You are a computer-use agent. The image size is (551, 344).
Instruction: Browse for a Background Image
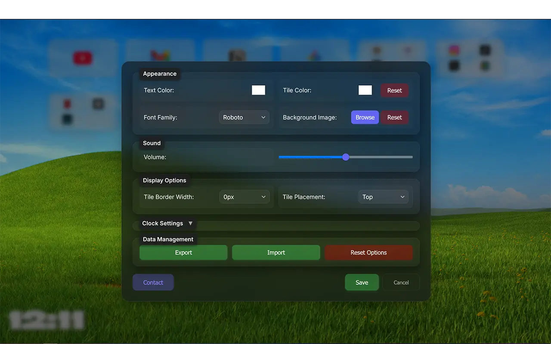[x=365, y=117]
